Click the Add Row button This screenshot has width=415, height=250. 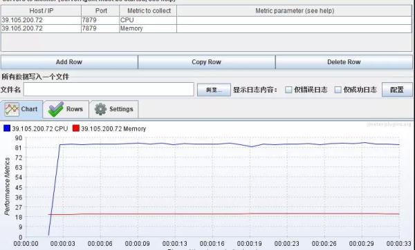tap(69, 62)
